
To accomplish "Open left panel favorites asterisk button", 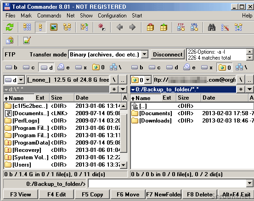I will [x=114, y=89].
